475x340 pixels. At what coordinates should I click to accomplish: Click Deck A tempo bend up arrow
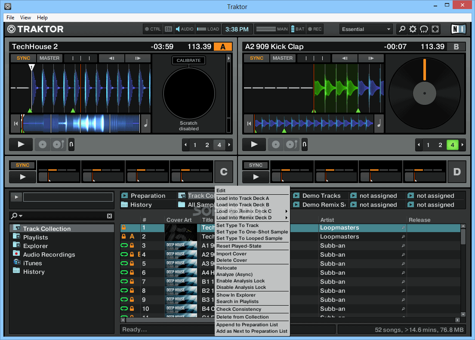coord(138,58)
